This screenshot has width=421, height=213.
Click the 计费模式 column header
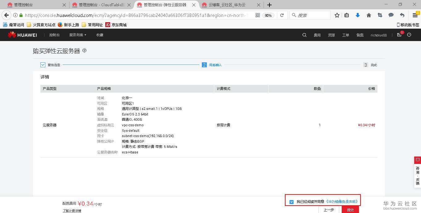223,89
